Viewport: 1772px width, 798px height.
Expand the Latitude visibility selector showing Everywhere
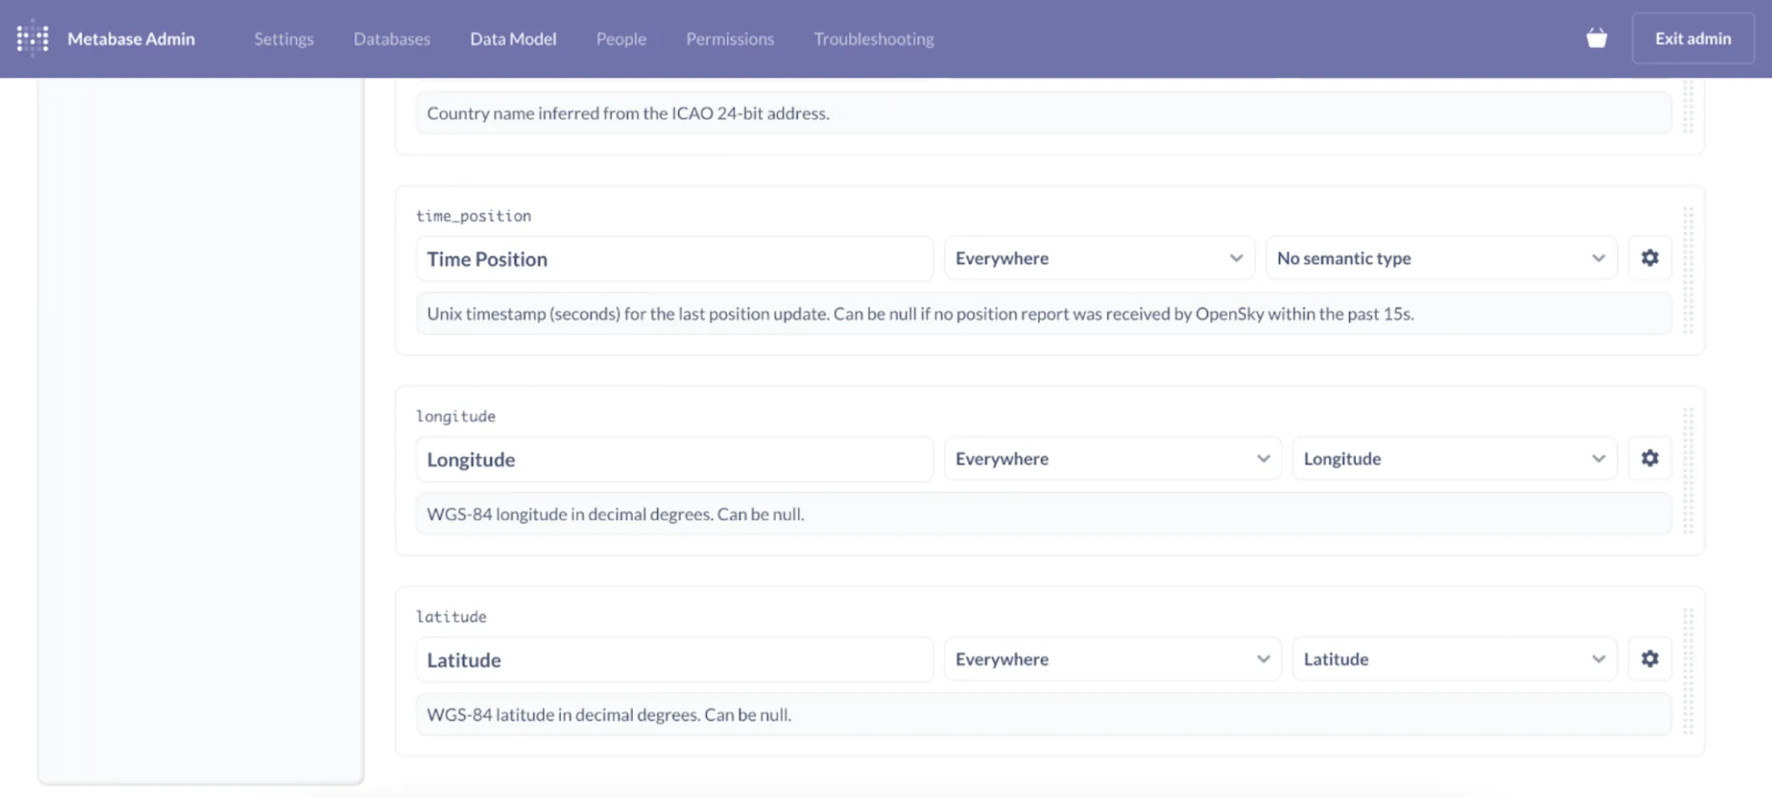1111,659
